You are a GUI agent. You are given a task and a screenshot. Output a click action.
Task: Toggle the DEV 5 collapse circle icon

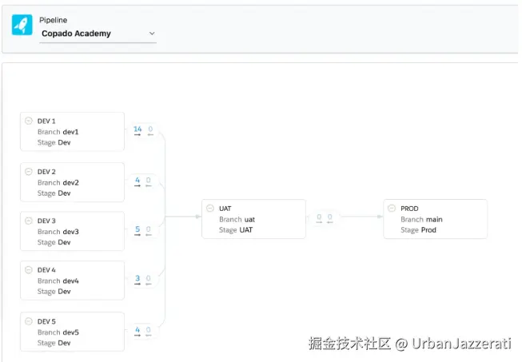tap(29, 321)
